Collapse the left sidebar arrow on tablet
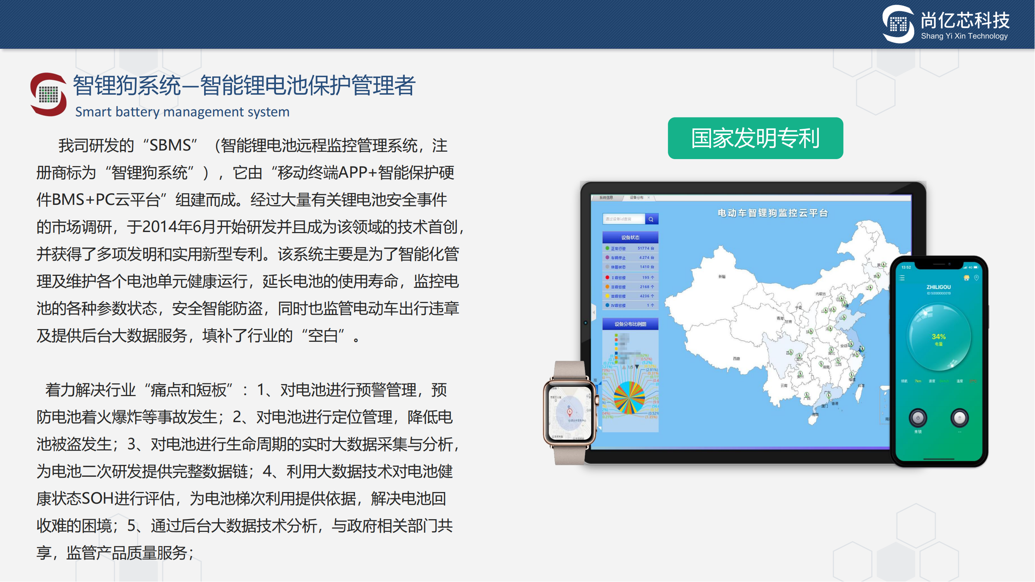 (594, 312)
